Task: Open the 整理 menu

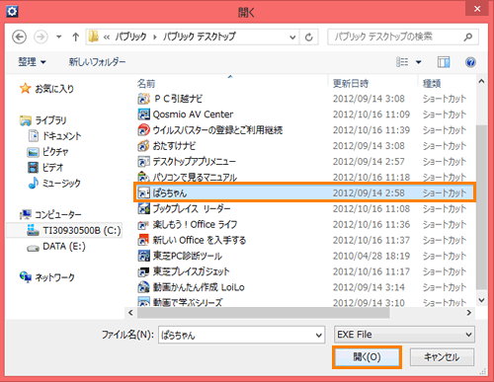Action: (x=32, y=62)
